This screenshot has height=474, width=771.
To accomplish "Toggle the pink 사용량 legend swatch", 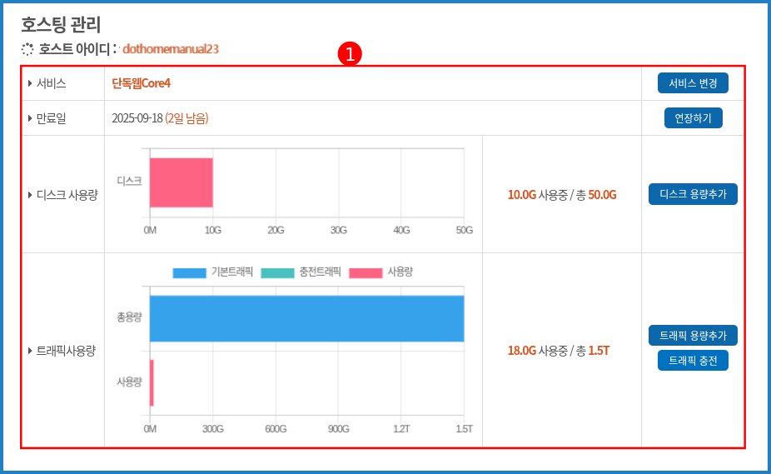I will tap(366, 273).
